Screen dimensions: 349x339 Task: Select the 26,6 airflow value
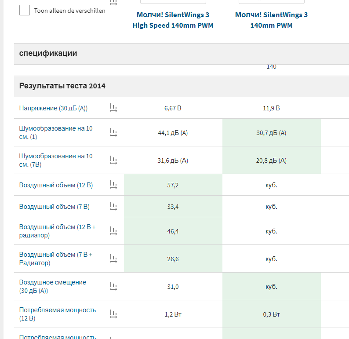coord(173,259)
